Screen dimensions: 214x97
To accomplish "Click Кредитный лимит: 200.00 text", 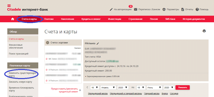I will [x=98, y=71].
